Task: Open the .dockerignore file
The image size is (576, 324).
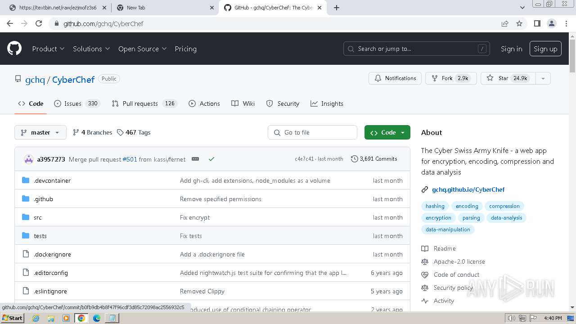Action: (52, 254)
